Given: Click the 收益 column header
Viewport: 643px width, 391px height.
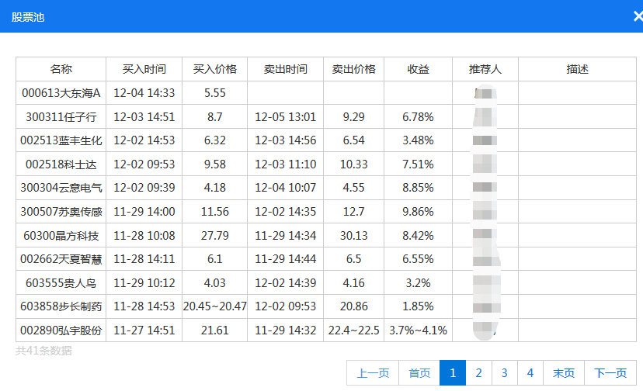Looking at the screenshot, I should pyautogui.click(x=418, y=69).
